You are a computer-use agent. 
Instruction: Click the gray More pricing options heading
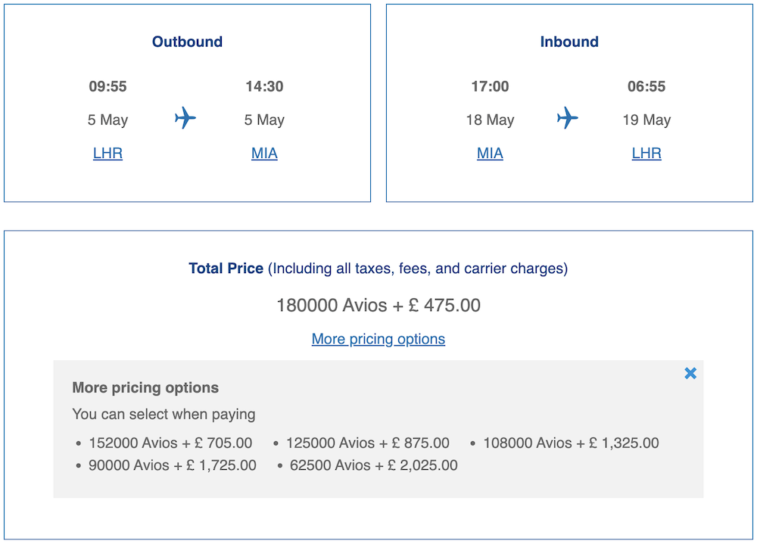(x=145, y=387)
